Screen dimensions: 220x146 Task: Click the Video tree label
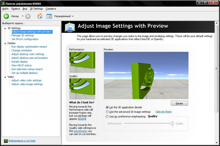coord(11,77)
